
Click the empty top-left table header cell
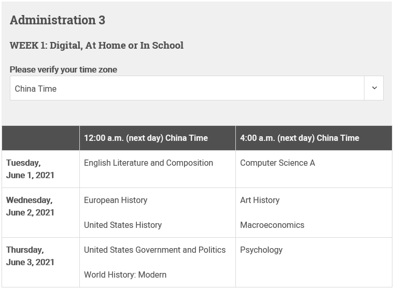[x=41, y=138]
